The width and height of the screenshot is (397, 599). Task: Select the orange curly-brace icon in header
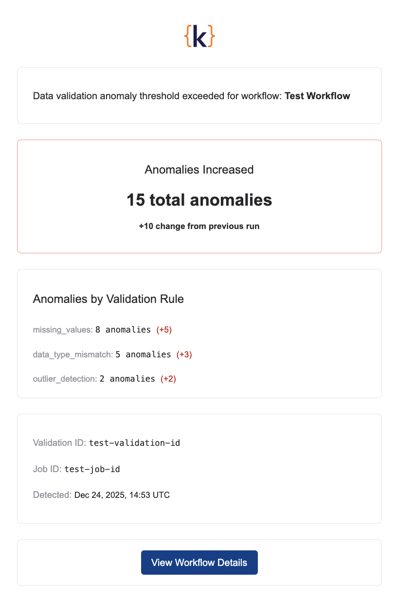[199, 35]
